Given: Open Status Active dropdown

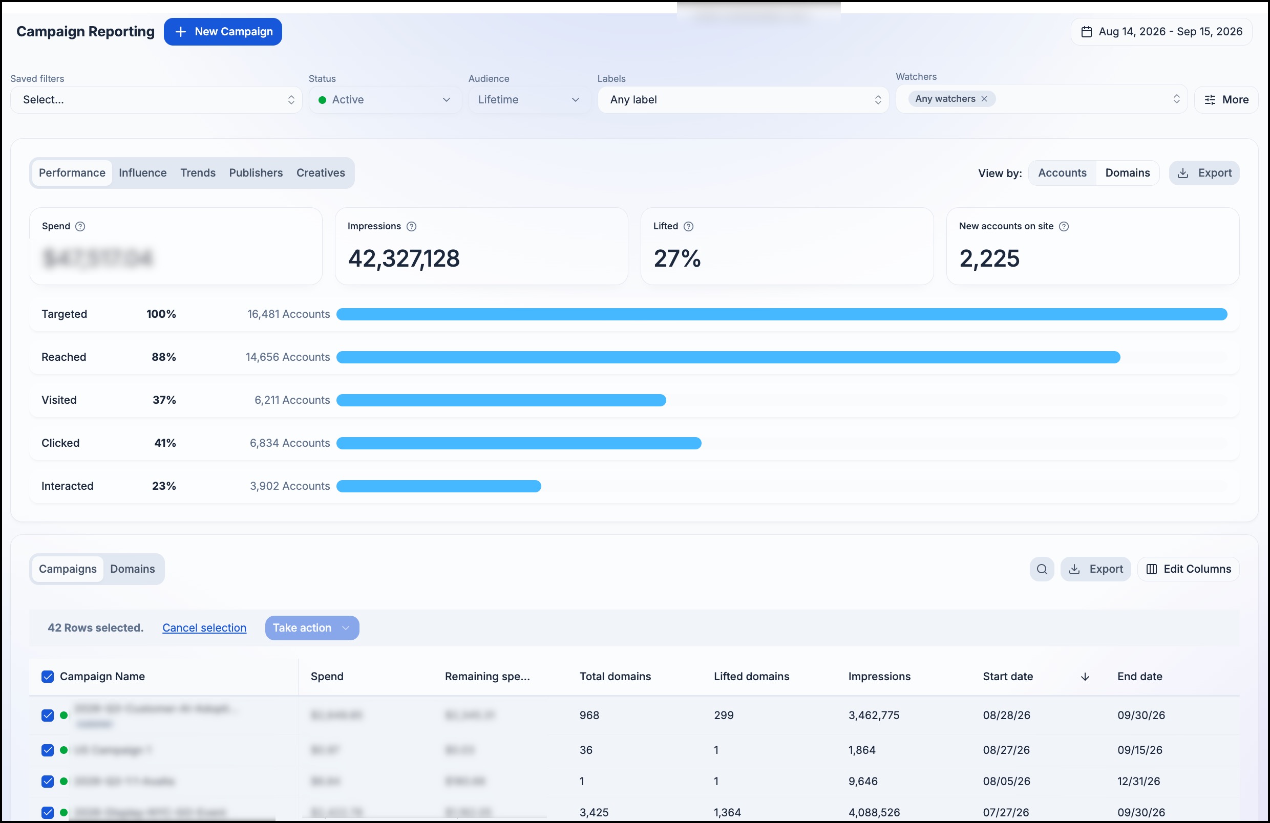Looking at the screenshot, I should tap(385, 100).
